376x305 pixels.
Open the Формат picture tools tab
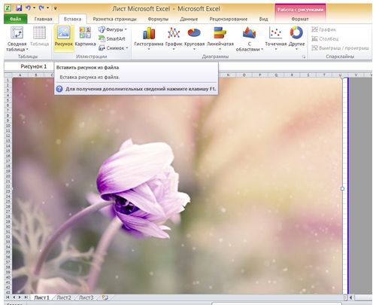pyautogui.click(x=300, y=19)
